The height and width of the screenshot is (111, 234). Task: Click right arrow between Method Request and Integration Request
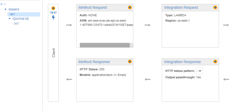pyautogui.click(x=147, y=25)
